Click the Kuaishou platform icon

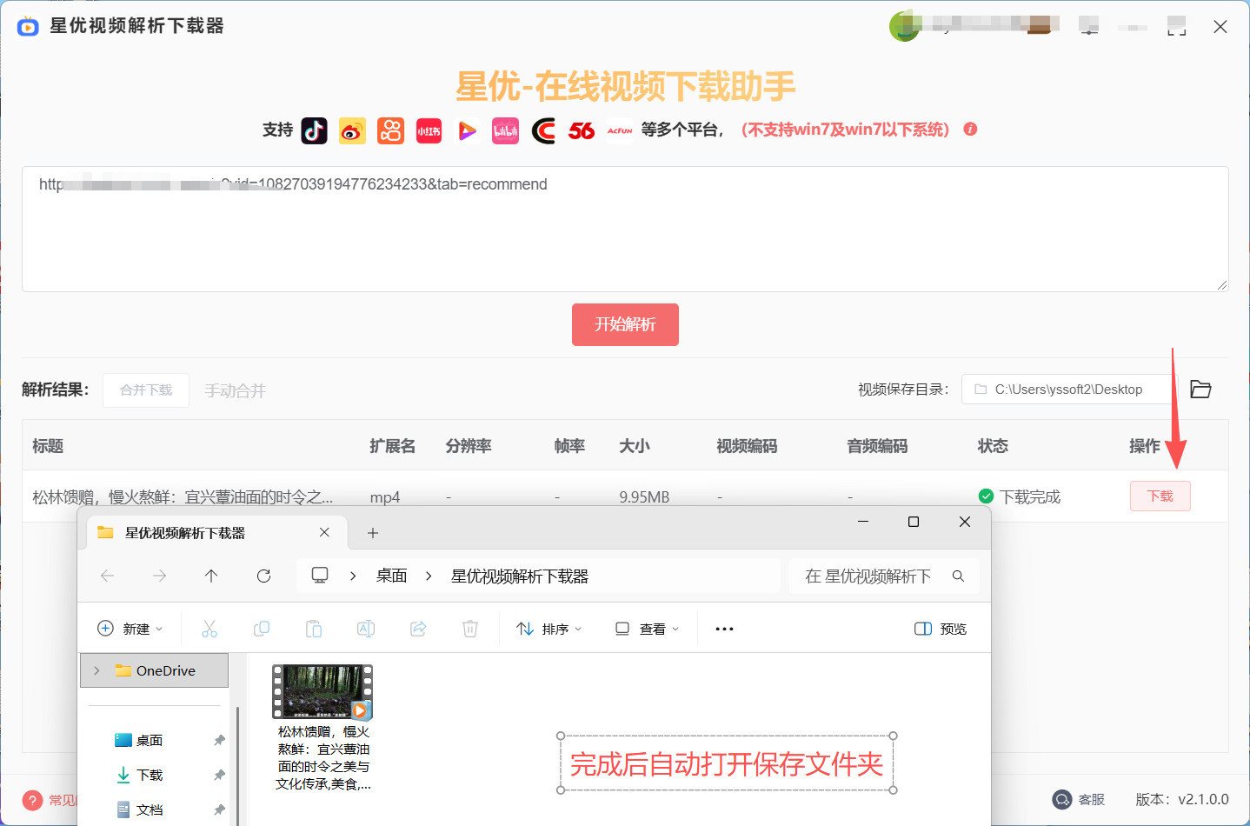390,130
